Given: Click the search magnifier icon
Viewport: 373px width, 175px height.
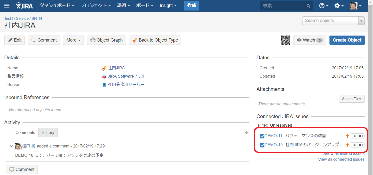Looking at the screenshot, I should [x=308, y=6].
